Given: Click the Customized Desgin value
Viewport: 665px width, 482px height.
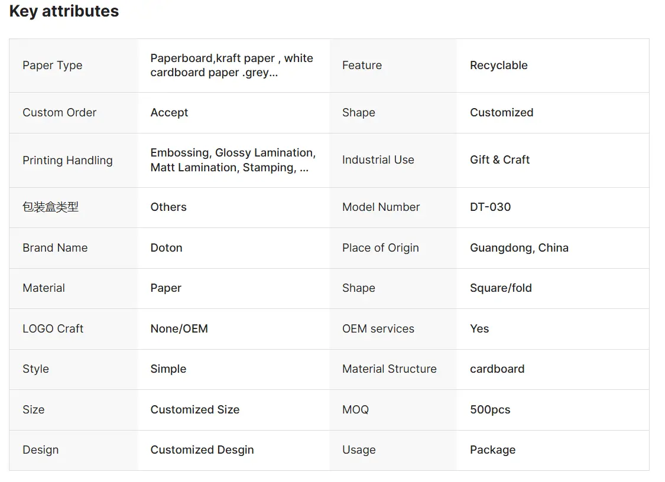Looking at the screenshot, I should 202,450.
